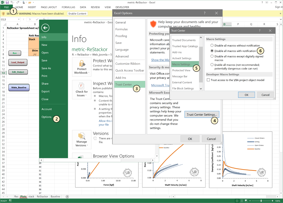Image resolution: width=283 pixels, height=203 pixels.
Task: Click the Save icon in quick access toolbar
Action: point(7,2)
